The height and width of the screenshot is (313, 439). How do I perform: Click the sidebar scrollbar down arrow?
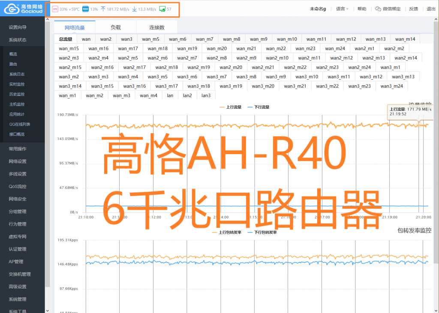47,310
